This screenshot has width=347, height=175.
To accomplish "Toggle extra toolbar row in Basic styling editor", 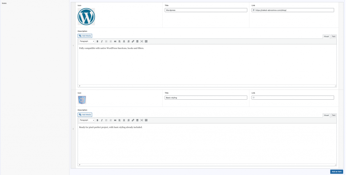I will point(146,120).
